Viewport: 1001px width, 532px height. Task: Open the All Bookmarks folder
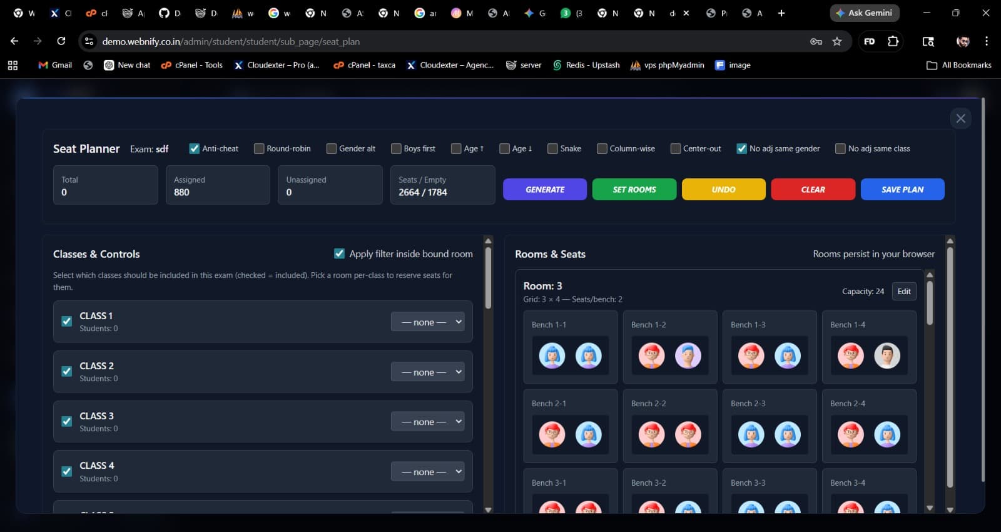tap(959, 65)
